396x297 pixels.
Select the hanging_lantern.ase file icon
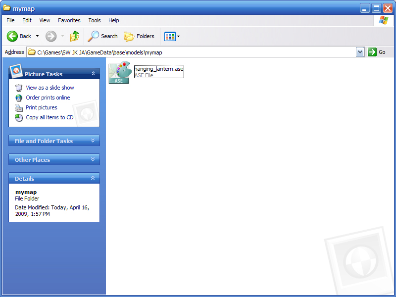120,72
